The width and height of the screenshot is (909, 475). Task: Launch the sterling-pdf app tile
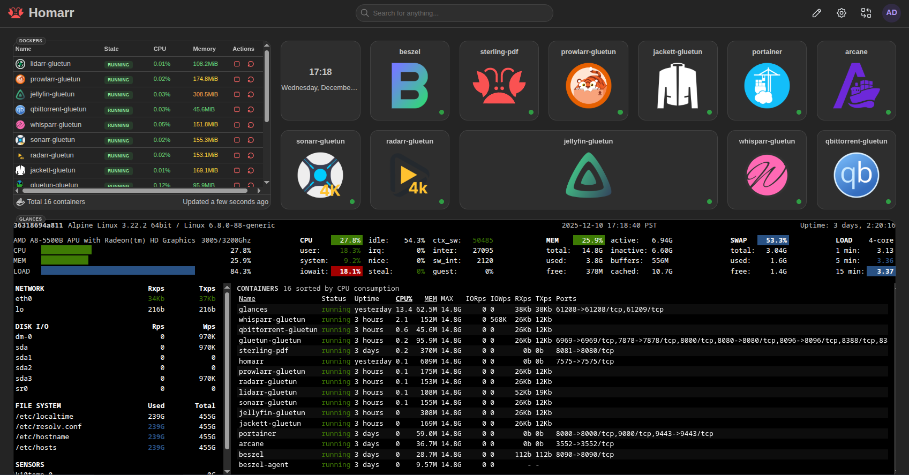pyautogui.click(x=499, y=81)
